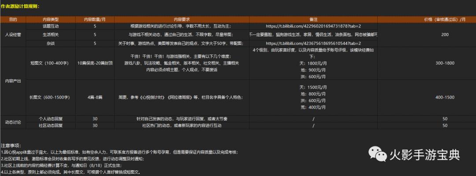Select the 洪：600元/月 line in the 长图文 row
The image size is (476, 176).
pos(313,101)
